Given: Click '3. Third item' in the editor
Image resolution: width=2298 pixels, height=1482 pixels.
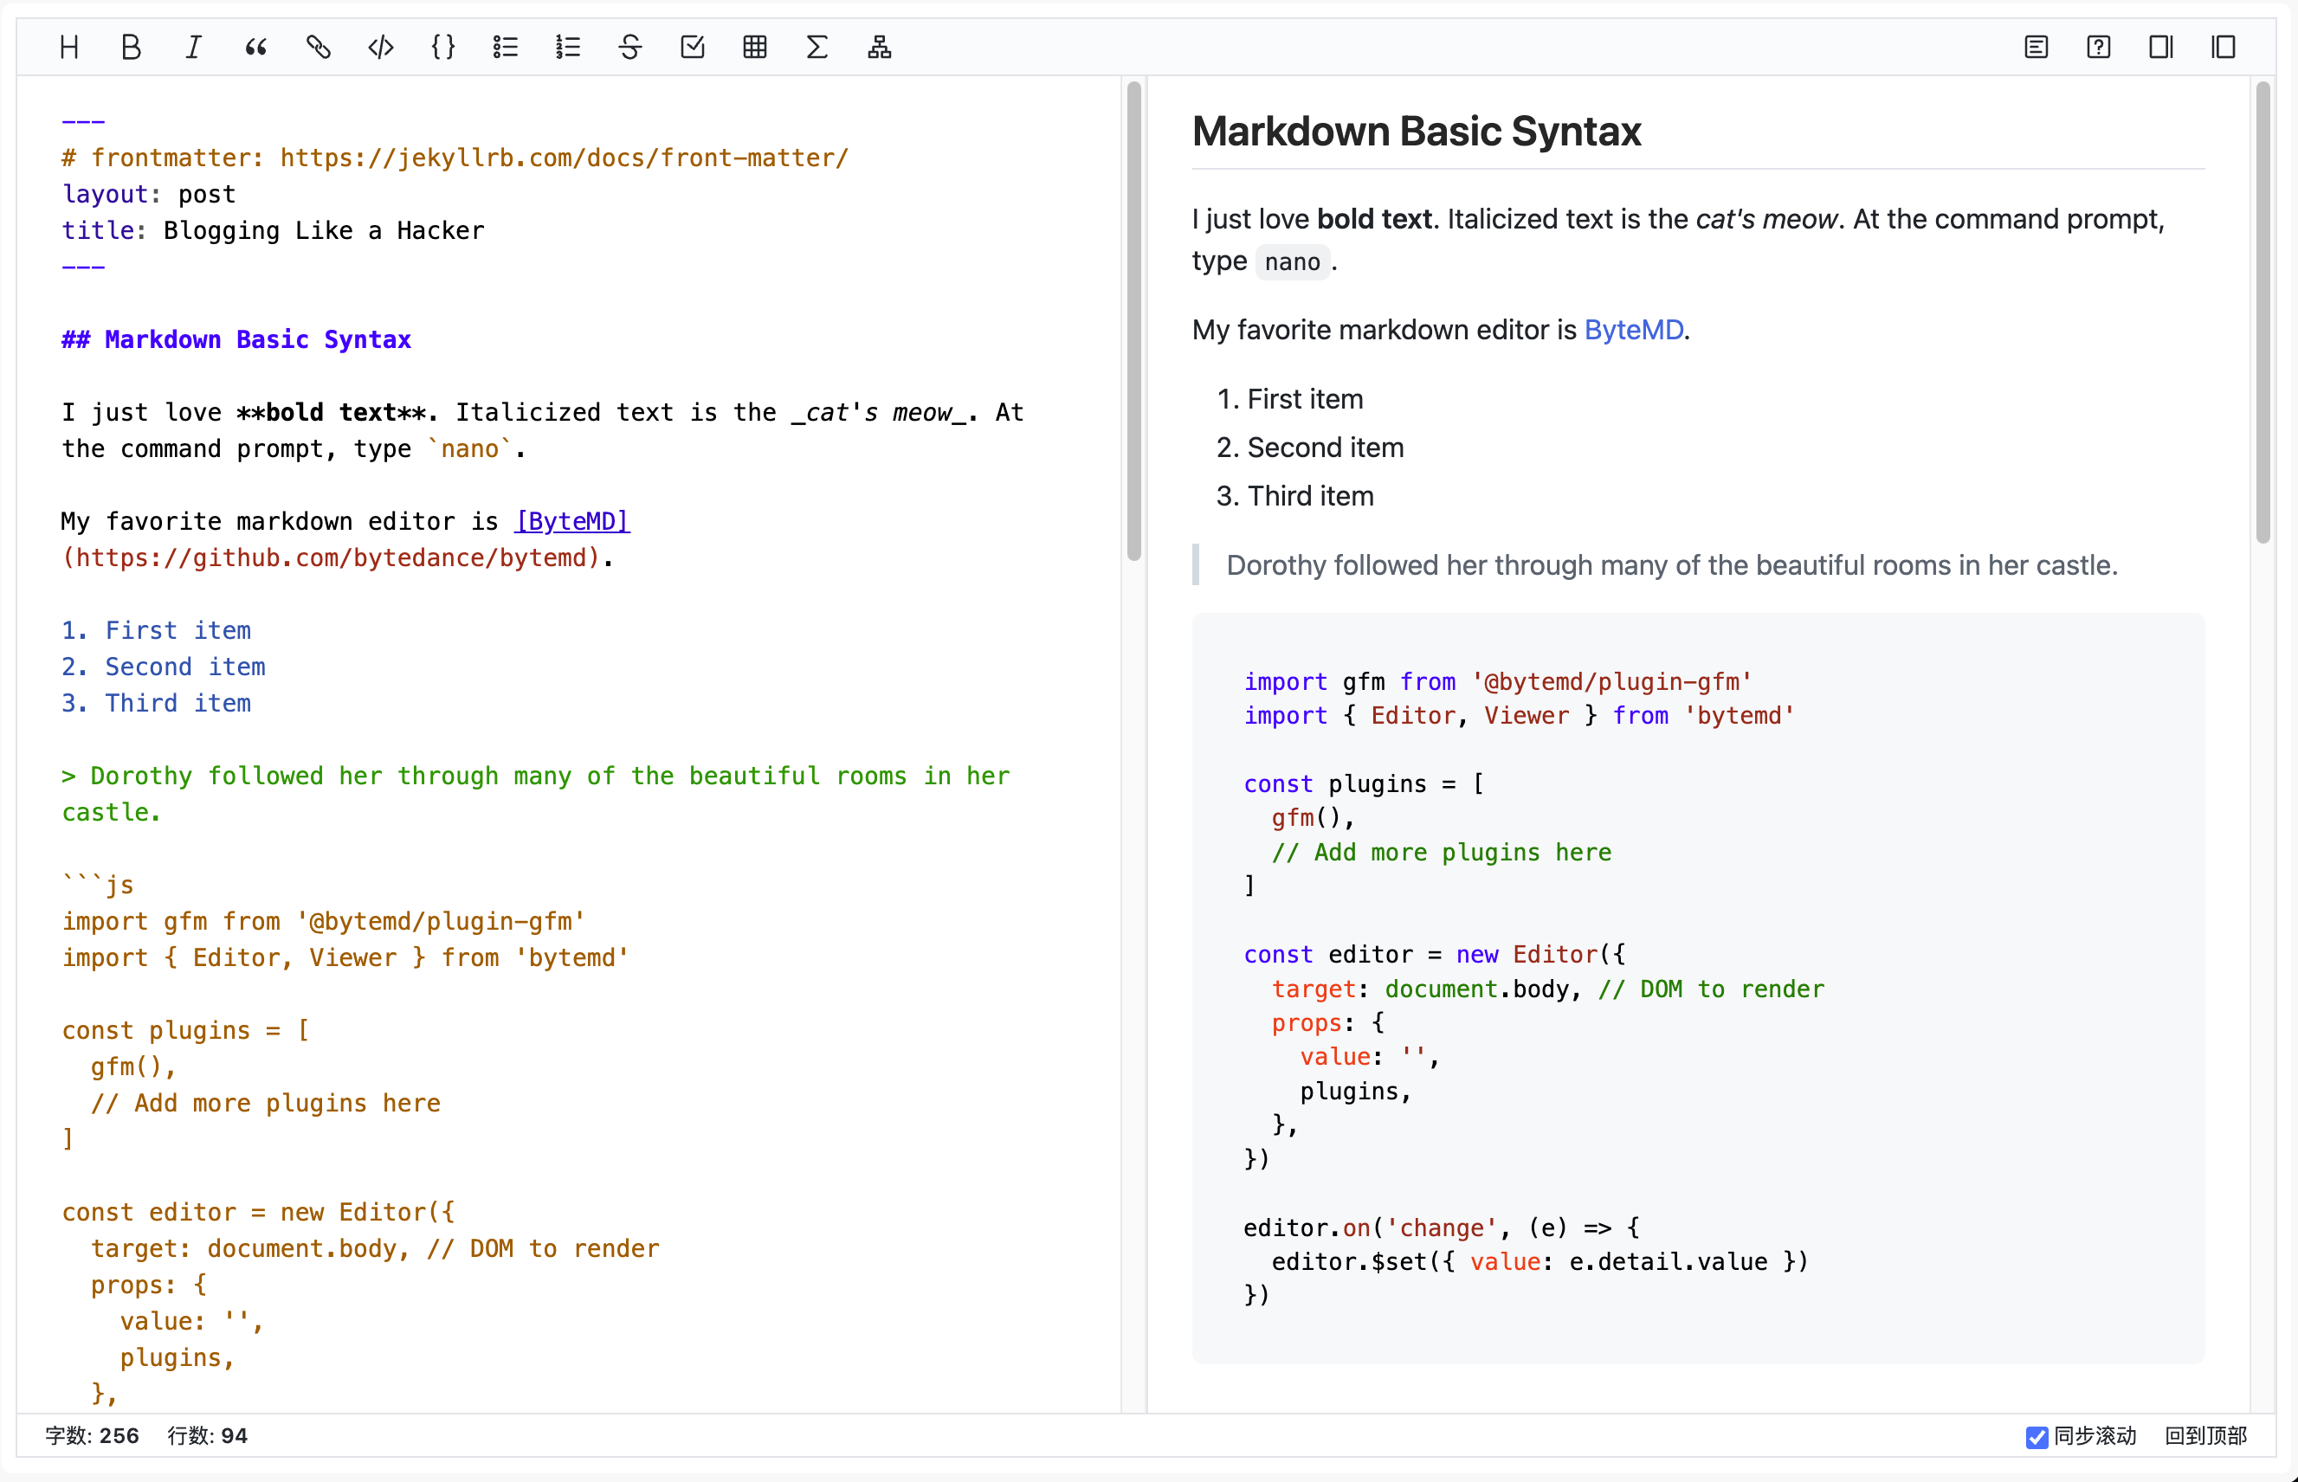Looking at the screenshot, I should point(157,704).
